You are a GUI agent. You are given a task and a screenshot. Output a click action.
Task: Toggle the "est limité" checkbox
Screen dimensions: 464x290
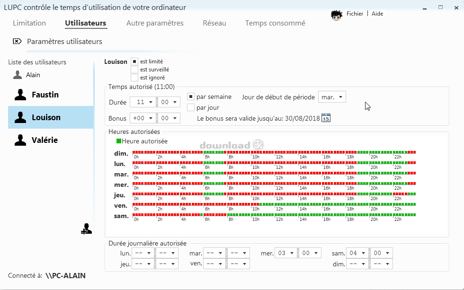pyautogui.click(x=134, y=62)
